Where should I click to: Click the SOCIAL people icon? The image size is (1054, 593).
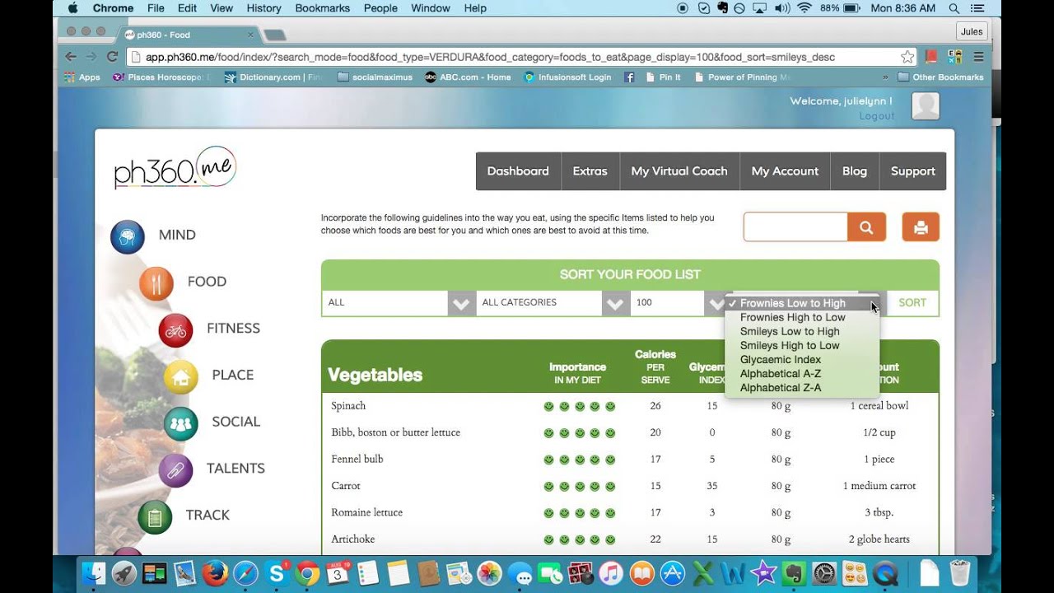(x=181, y=423)
